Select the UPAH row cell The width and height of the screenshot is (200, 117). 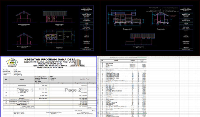click(x=22, y=95)
